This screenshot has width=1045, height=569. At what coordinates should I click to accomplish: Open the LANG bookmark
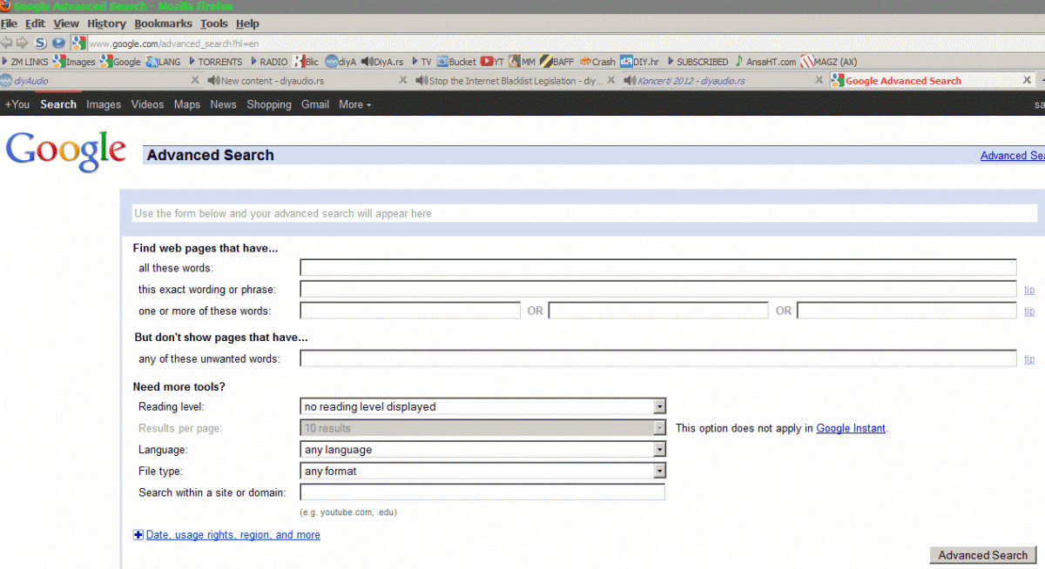pyautogui.click(x=164, y=62)
